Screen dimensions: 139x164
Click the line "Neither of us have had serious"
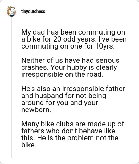coord(70,60)
